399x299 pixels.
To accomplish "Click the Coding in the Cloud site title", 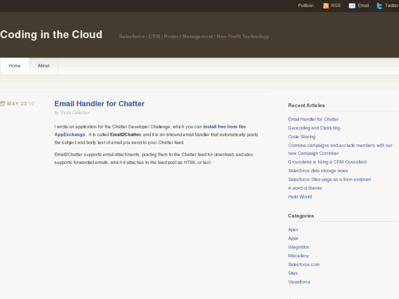I will (x=51, y=35).
